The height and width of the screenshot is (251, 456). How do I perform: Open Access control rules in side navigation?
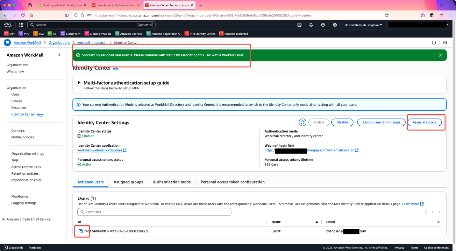click(x=26, y=167)
